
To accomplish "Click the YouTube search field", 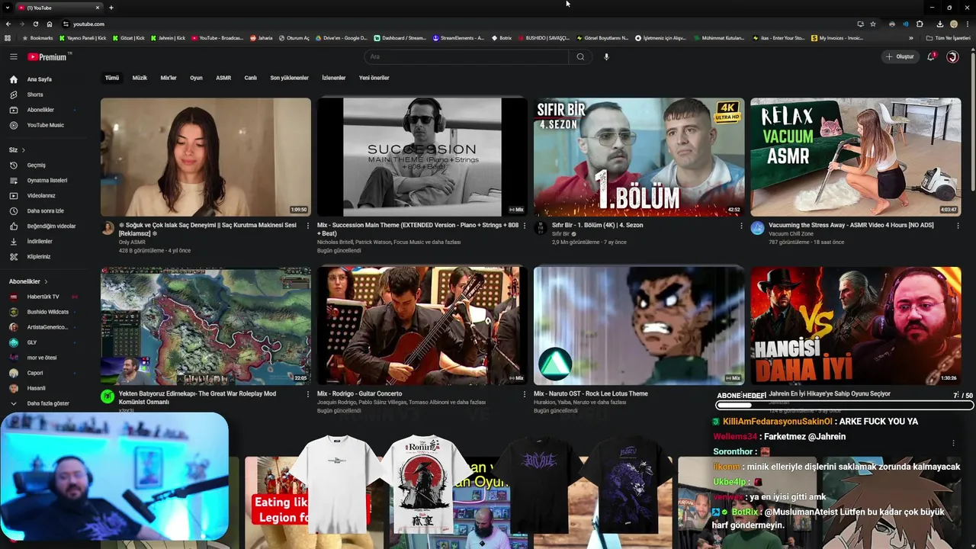I will (466, 56).
